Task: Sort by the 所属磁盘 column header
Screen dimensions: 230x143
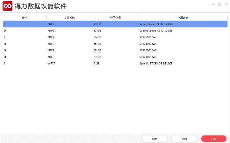Action: (x=183, y=18)
